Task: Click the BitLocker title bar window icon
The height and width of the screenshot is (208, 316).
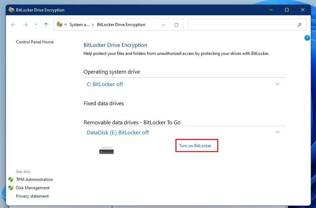Action: pyautogui.click(x=11, y=10)
